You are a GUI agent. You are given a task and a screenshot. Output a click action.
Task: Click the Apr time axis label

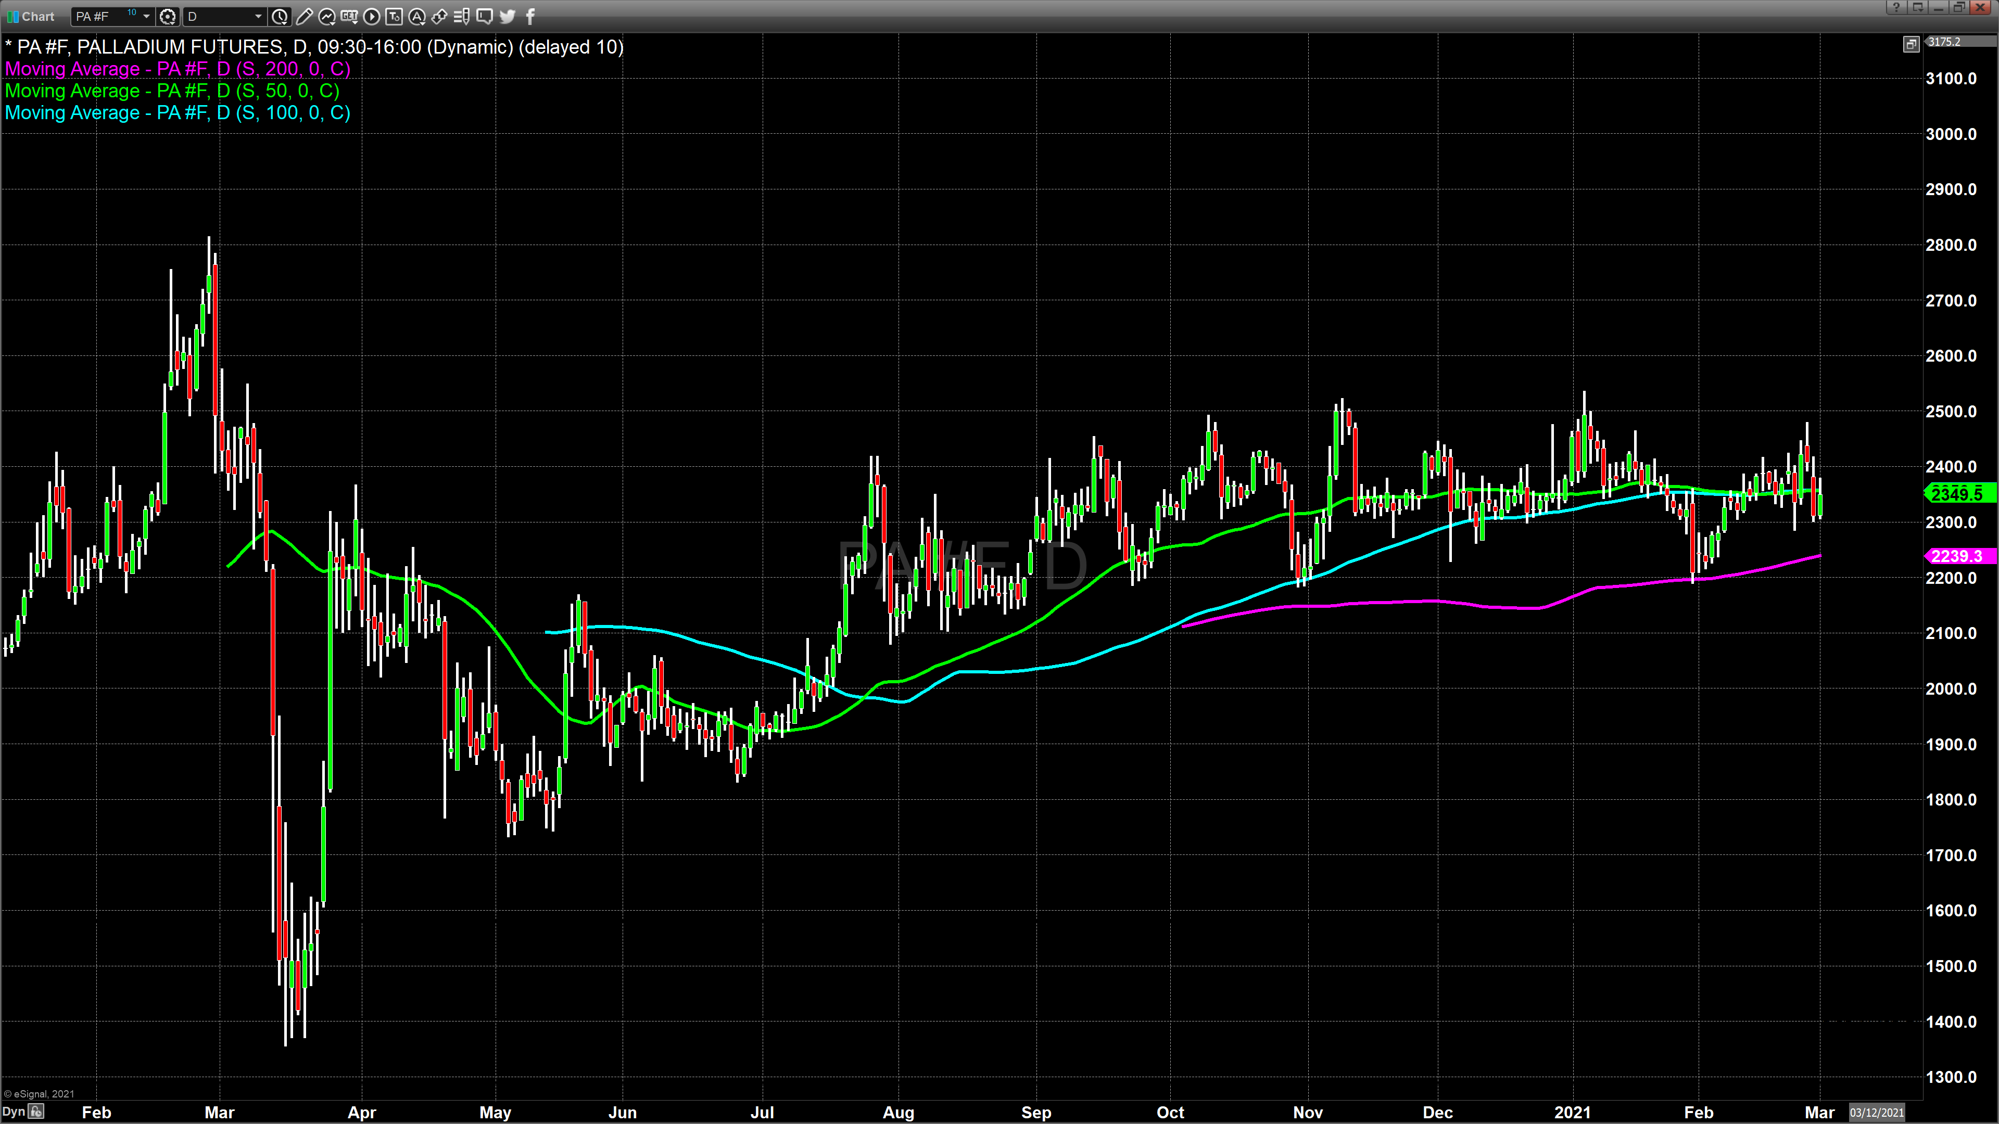pyautogui.click(x=362, y=1113)
